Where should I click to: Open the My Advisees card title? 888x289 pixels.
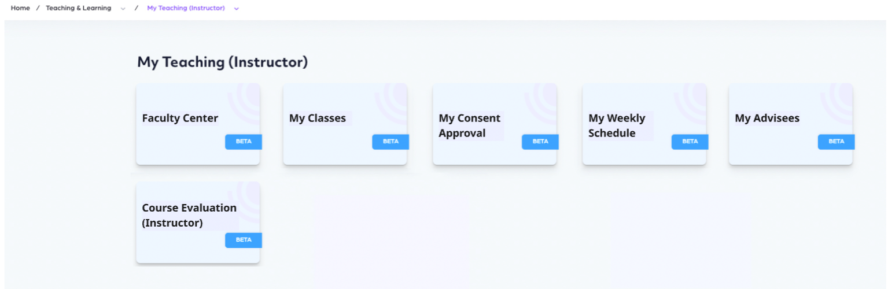(x=767, y=118)
